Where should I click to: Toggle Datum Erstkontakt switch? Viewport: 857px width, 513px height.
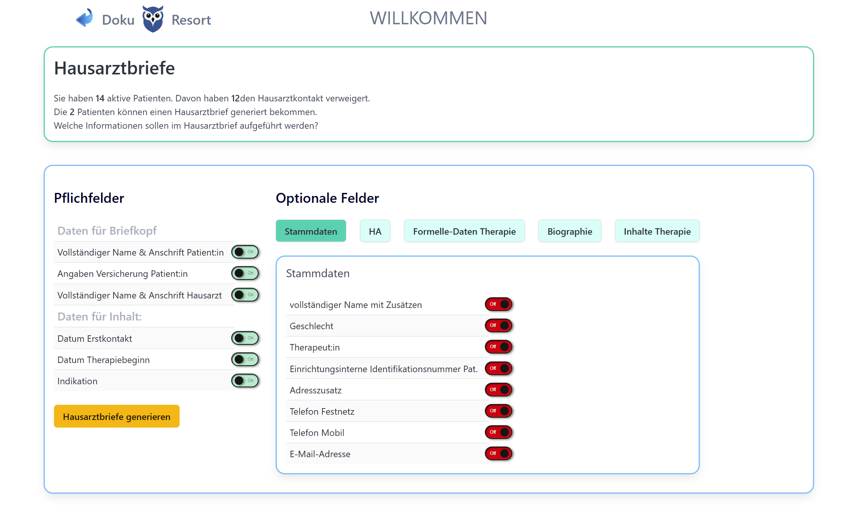pos(245,338)
